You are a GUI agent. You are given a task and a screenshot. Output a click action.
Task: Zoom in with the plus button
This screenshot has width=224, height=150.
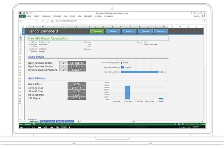[x=200, y=124]
